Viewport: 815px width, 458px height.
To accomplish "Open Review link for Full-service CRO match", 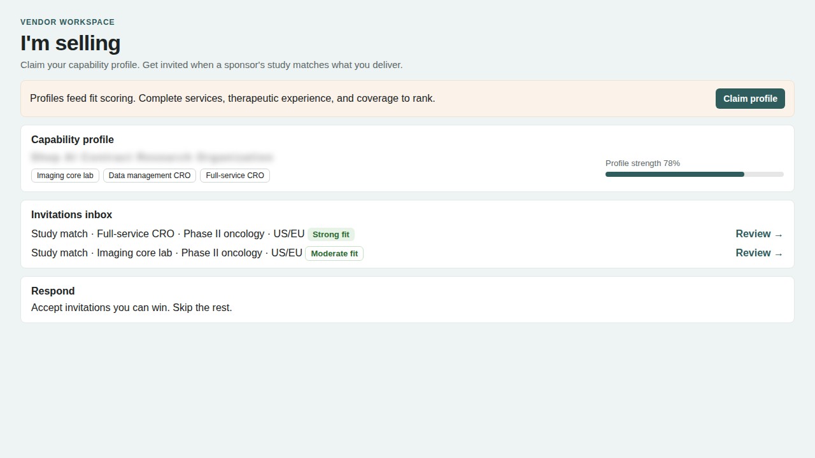I will [x=759, y=234].
